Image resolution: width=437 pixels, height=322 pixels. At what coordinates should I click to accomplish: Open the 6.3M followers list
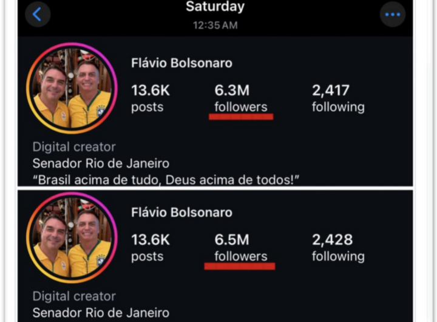coord(240,98)
